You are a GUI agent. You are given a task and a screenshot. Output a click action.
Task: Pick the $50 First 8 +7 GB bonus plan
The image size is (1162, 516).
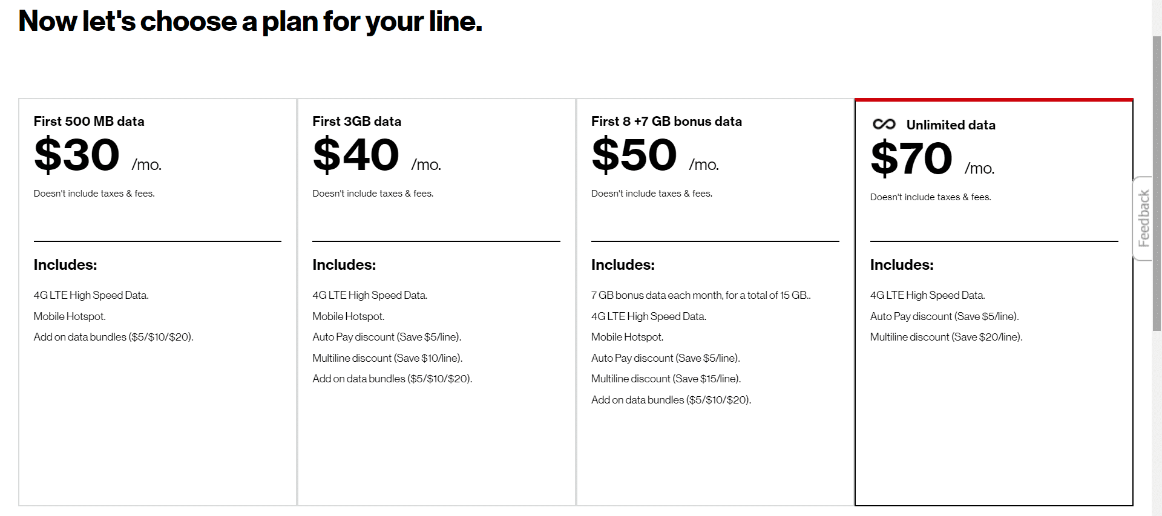[715, 302]
